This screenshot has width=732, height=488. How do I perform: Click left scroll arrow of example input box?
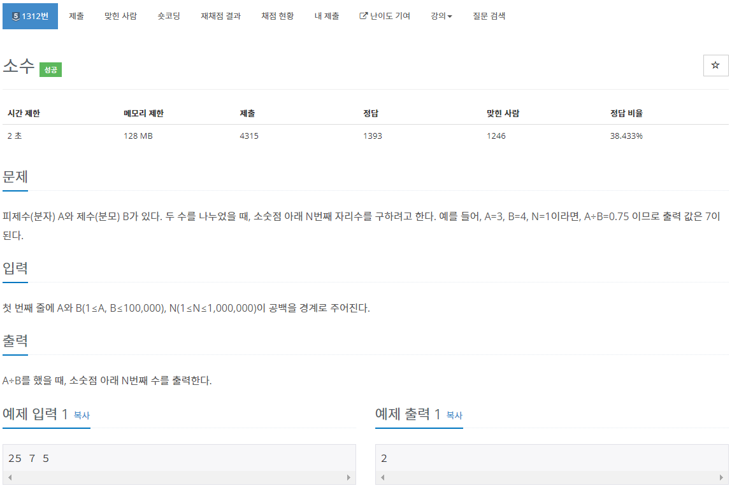coord(10,477)
